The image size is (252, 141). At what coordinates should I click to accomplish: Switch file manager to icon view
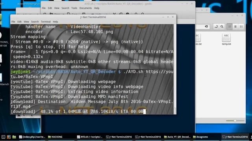230,27
